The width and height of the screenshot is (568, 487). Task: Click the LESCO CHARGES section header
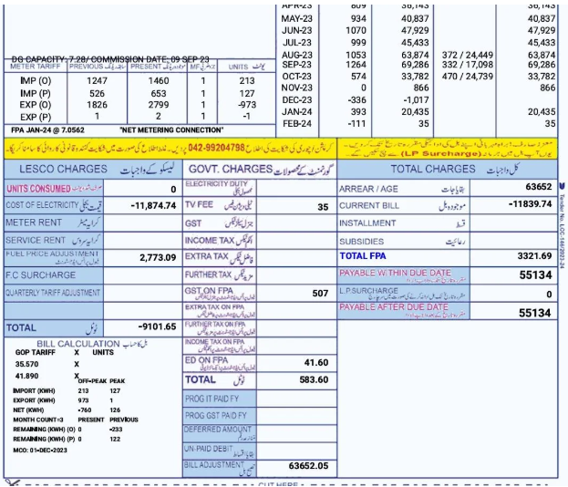(x=56, y=169)
